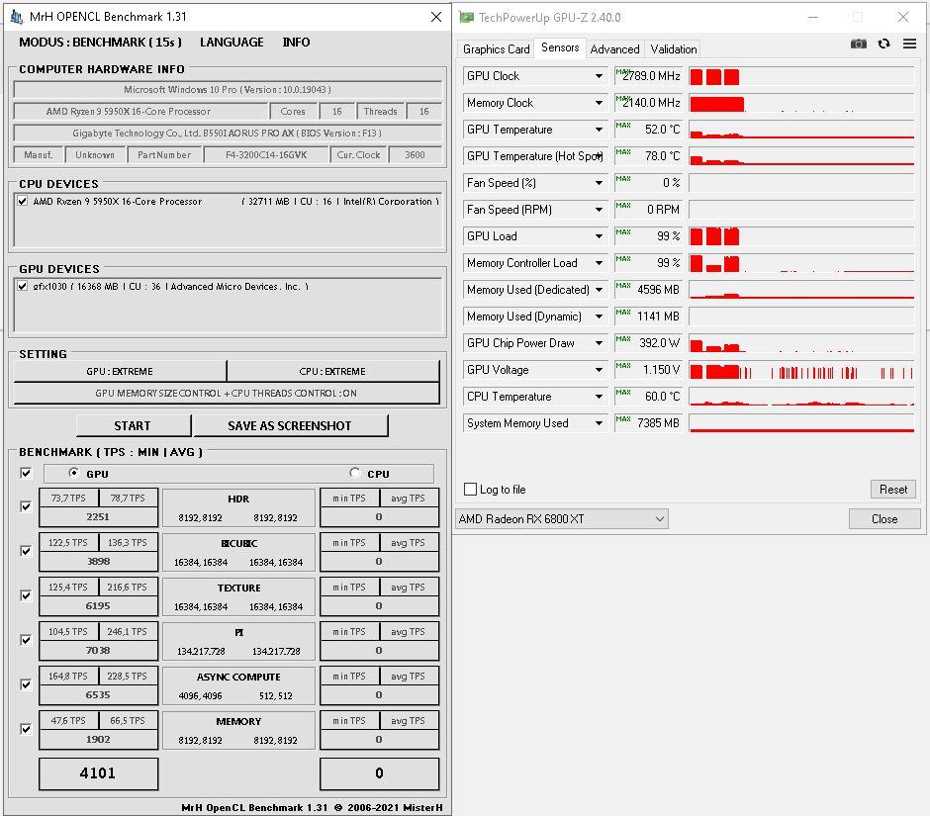
Task: Click the Memory Controller Load history graph
Action: click(800, 263)
